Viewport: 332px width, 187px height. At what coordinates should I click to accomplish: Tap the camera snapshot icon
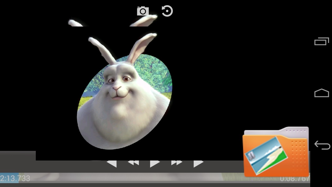143,11
